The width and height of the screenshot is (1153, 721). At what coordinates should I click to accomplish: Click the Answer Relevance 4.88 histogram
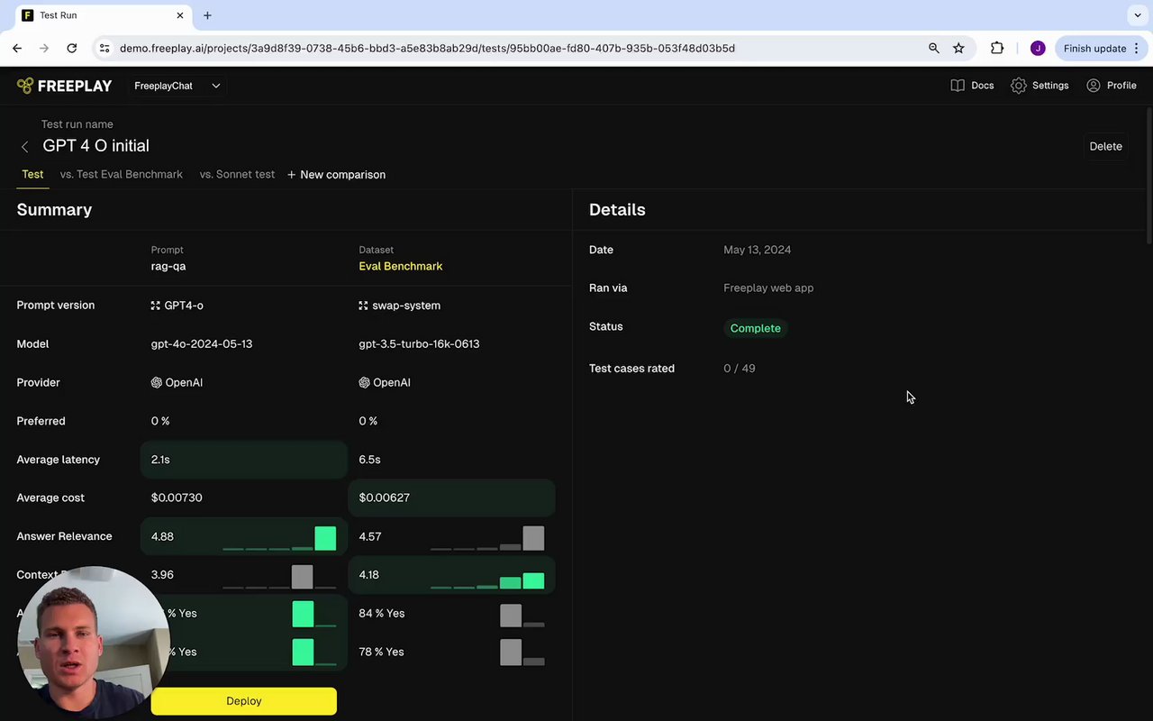(x=279, y=537)
